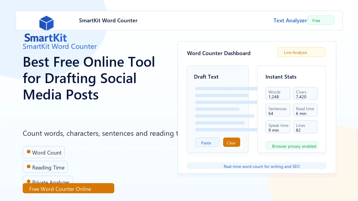The width and height of the screenshot is (358, 201).
Task: Click the Speak time 9 min stat
Action: pyautogui.click(x=278, y=127)
